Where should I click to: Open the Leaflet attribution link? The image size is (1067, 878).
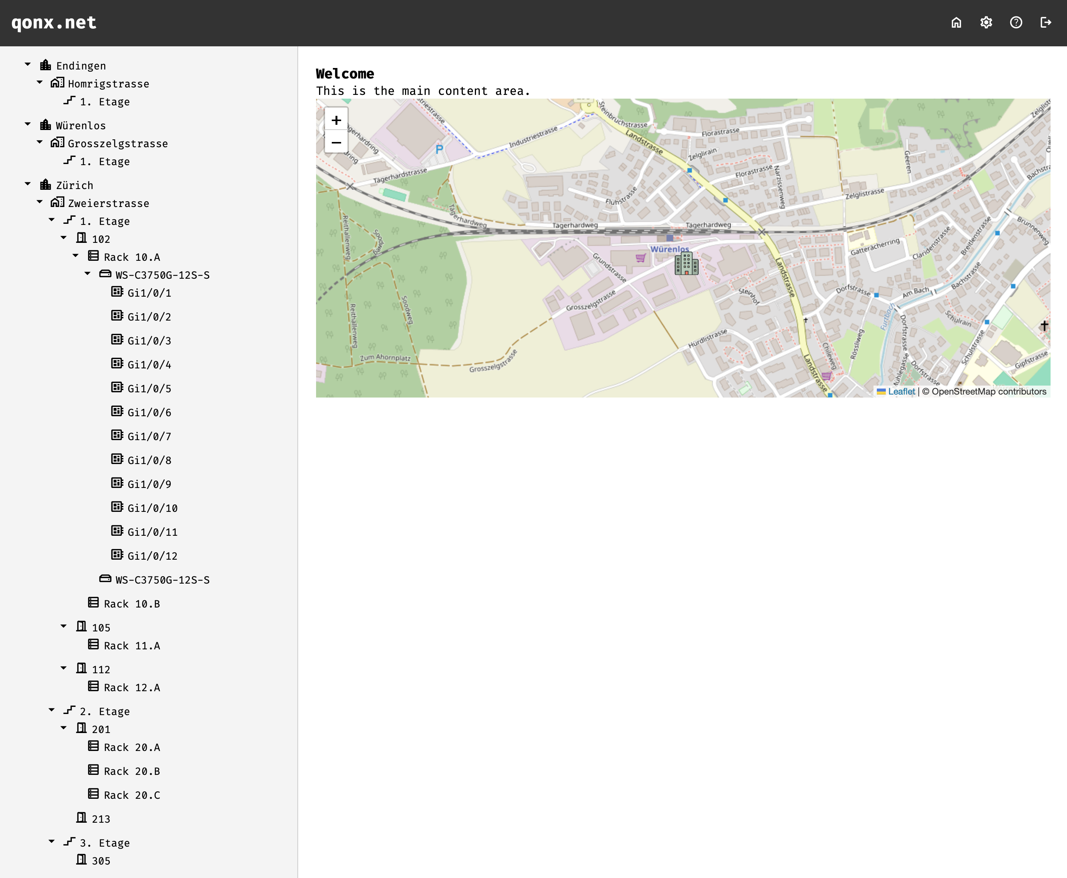(x=901, y=392)
